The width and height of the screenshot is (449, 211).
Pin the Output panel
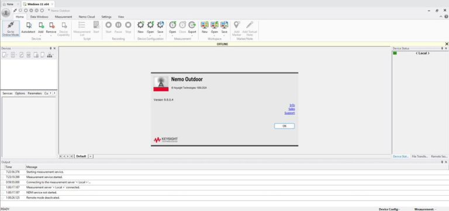click(x=442, y=162)
